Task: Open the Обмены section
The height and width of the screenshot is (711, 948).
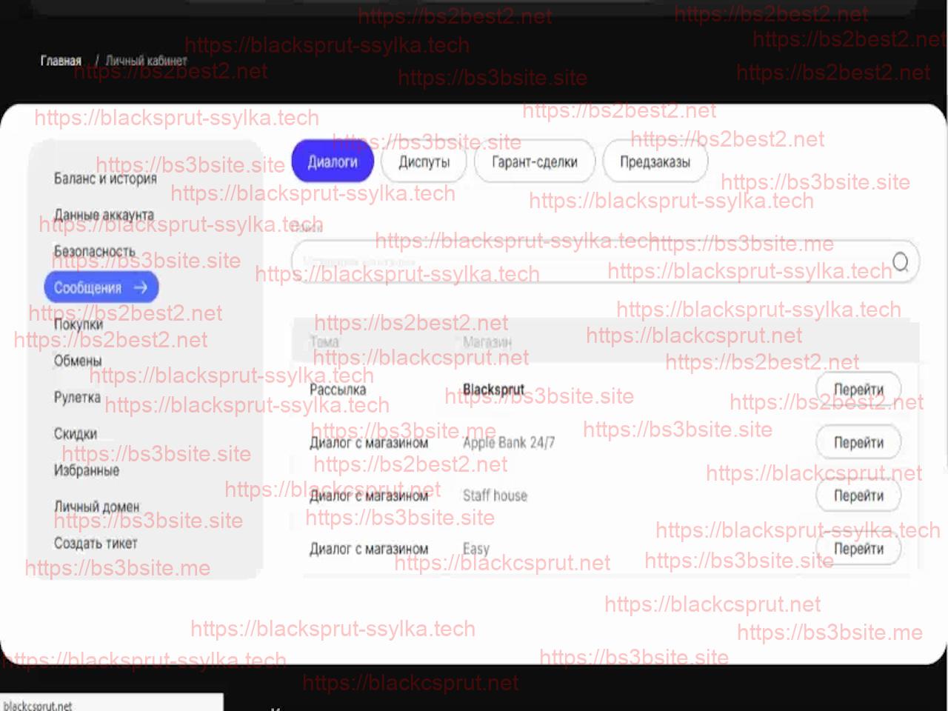Action: (78, 361)
